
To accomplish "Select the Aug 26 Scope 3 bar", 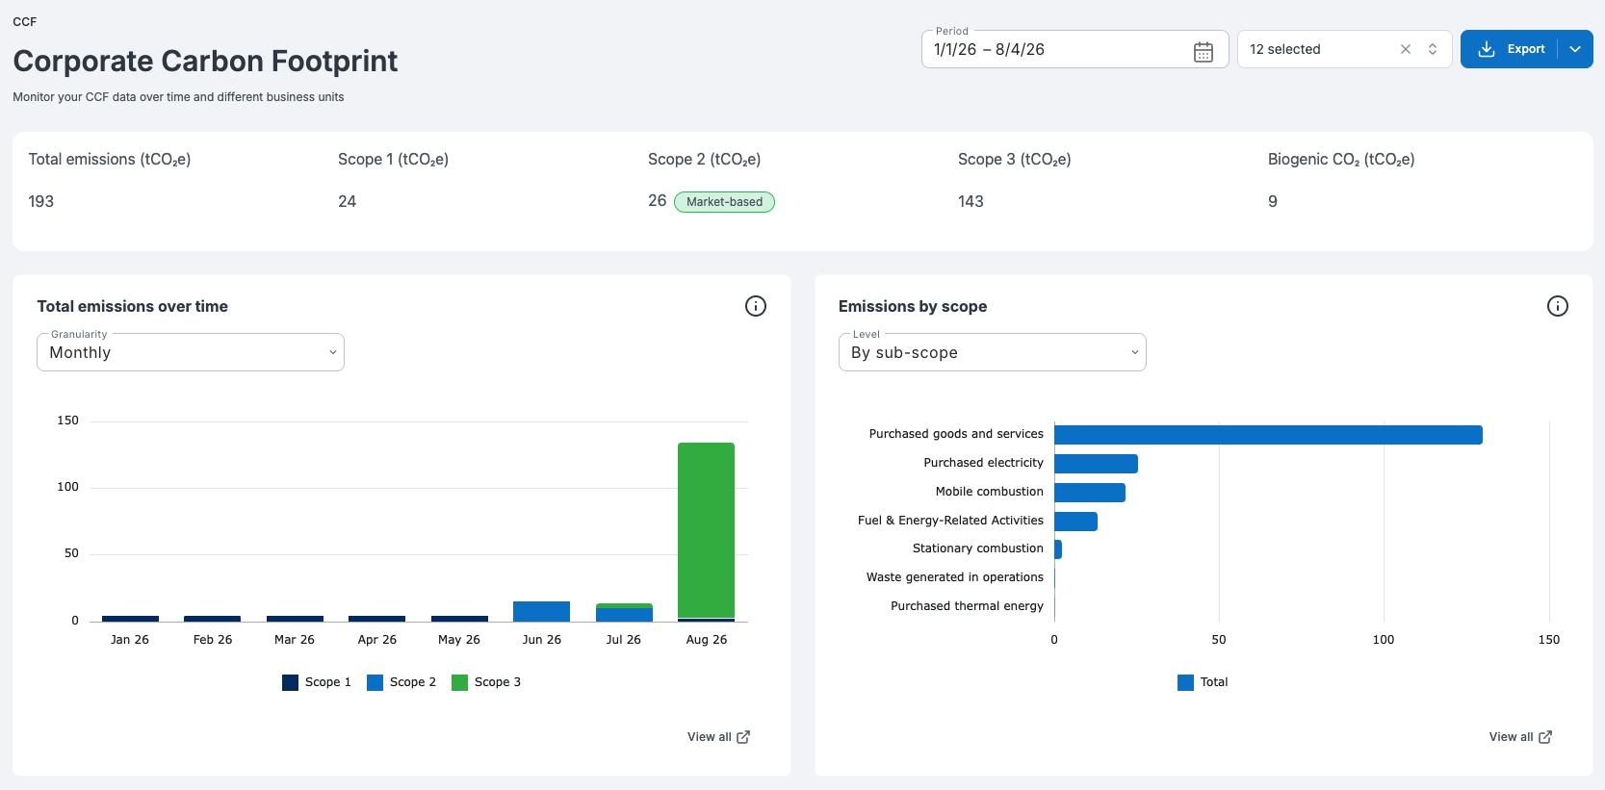I will [706, 530].
